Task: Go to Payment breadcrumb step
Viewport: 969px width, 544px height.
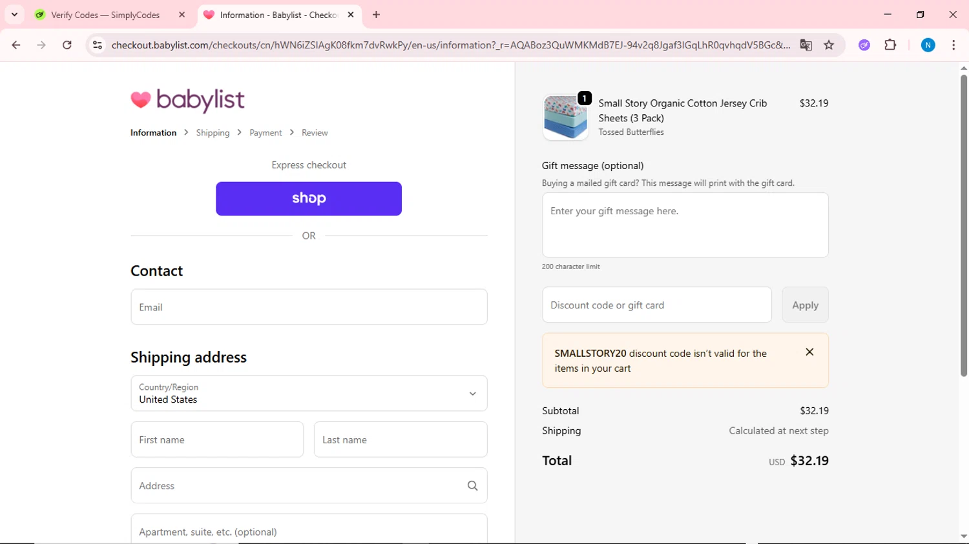Action: tap(266, 133)
